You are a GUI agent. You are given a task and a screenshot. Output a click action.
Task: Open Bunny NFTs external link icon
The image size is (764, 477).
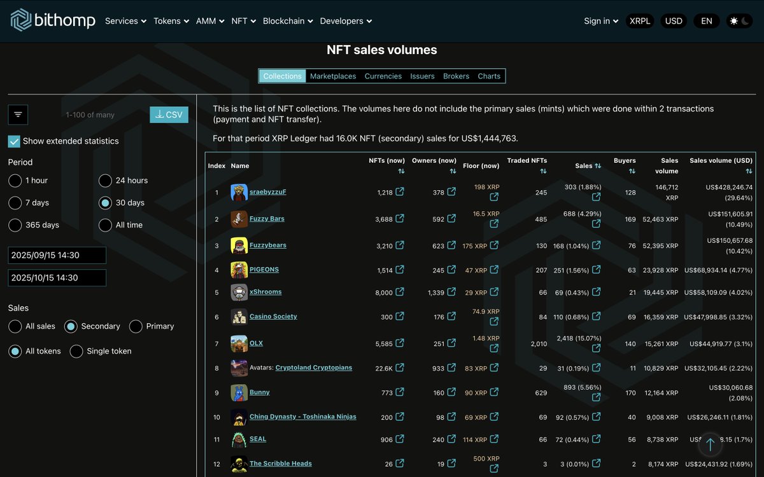400,392
